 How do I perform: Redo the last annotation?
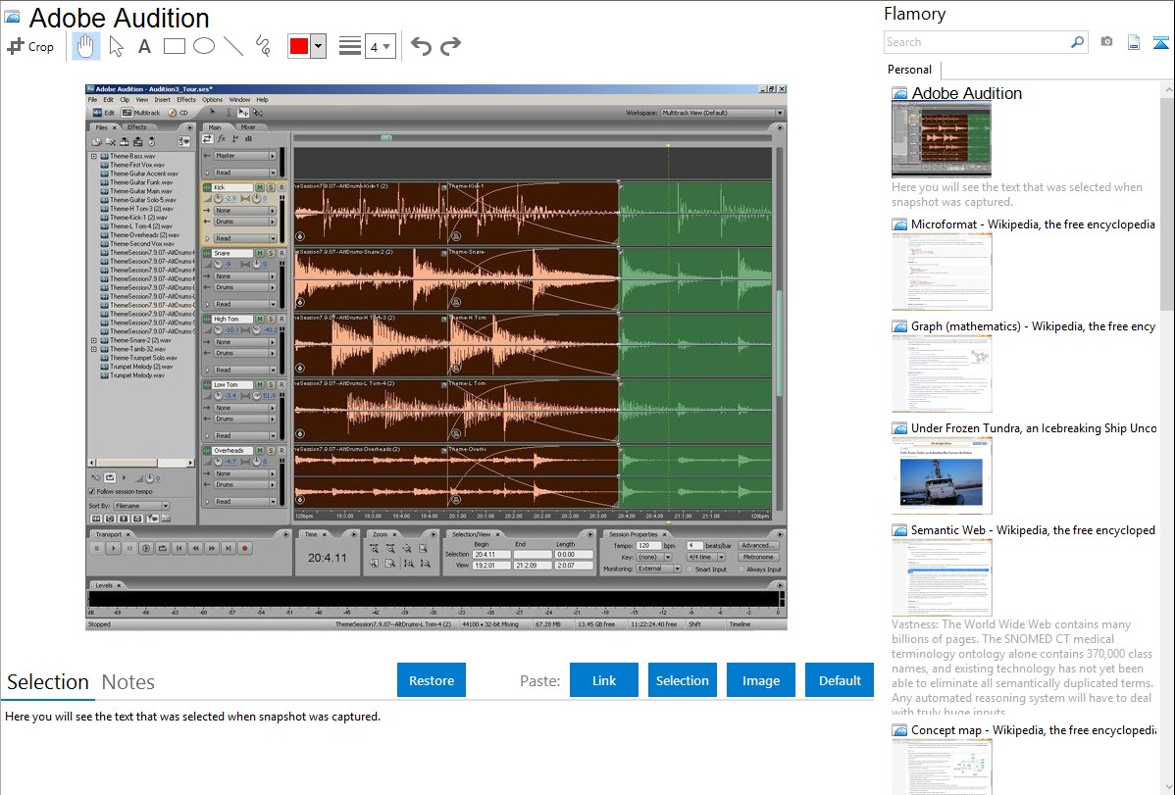pyautogui.click(x=450, y=46)
